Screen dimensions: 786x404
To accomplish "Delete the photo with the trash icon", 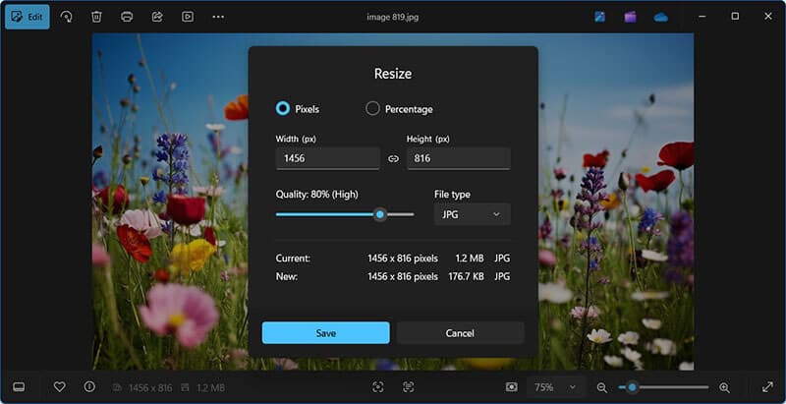I will [x=96, y=17].
